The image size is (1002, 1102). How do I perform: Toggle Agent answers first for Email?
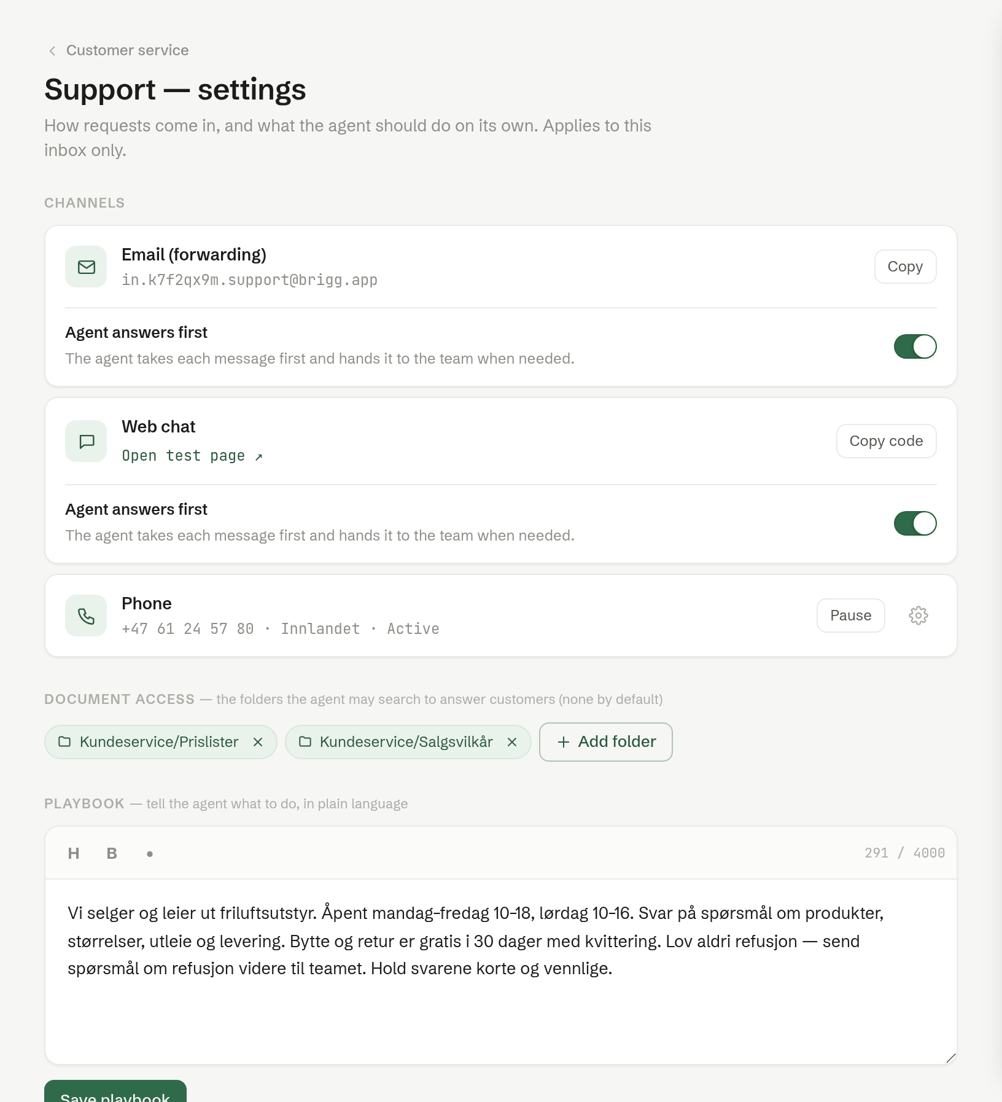pyautogui.click(x=915, y=346)
